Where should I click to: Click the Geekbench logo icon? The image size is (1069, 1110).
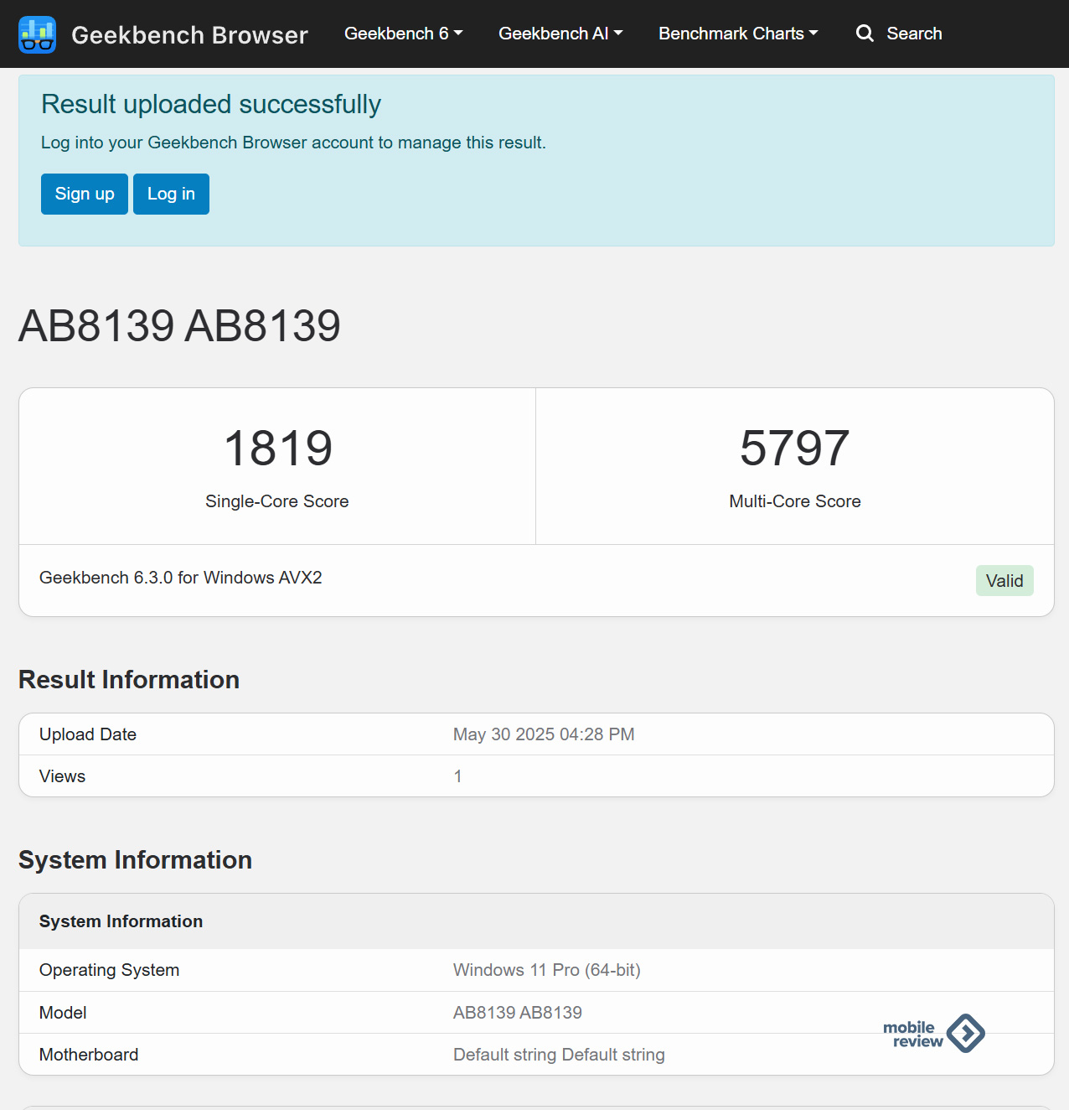(37, 34)
